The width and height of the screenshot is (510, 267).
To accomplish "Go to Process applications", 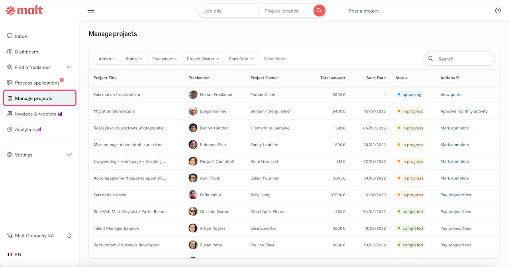I will click(x=37, y=83).
